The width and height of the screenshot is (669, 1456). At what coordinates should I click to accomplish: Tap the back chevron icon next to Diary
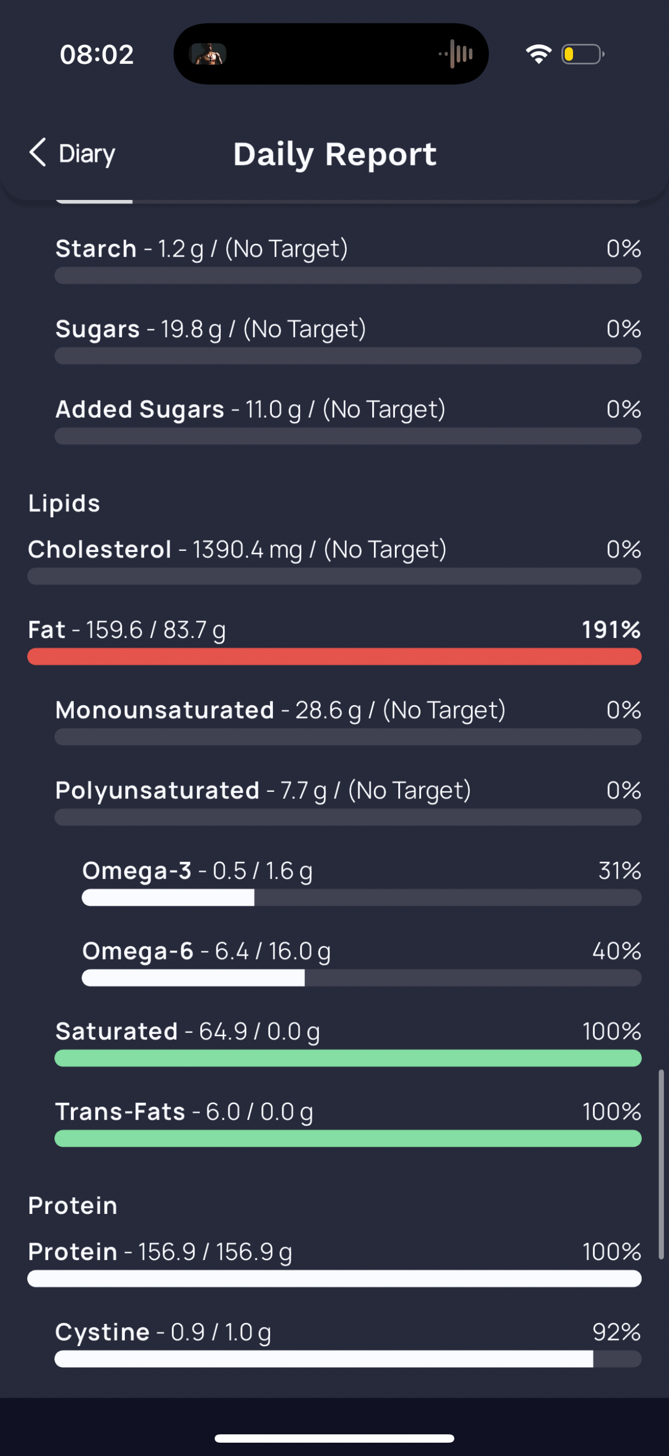37,153
